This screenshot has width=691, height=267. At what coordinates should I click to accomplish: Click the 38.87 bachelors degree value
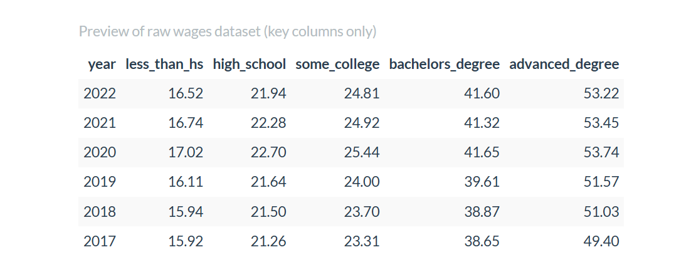482,211
